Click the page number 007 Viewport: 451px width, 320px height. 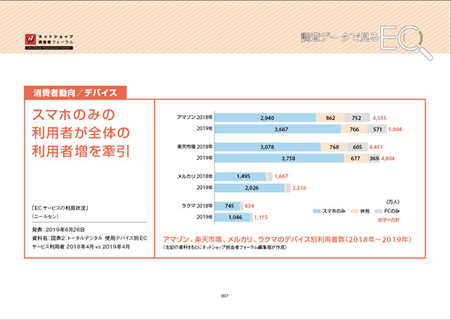(x=224, y=296)
